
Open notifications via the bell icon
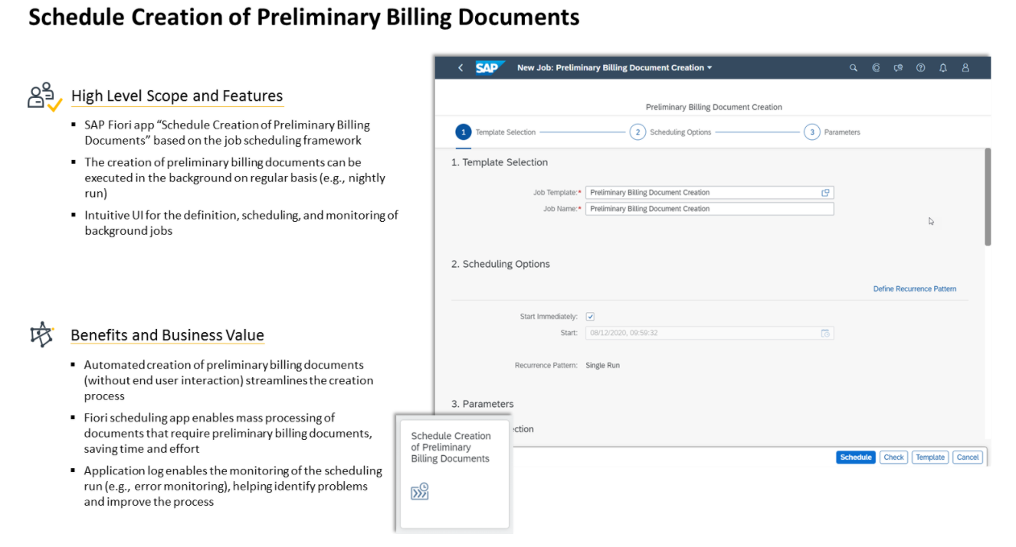943,68
